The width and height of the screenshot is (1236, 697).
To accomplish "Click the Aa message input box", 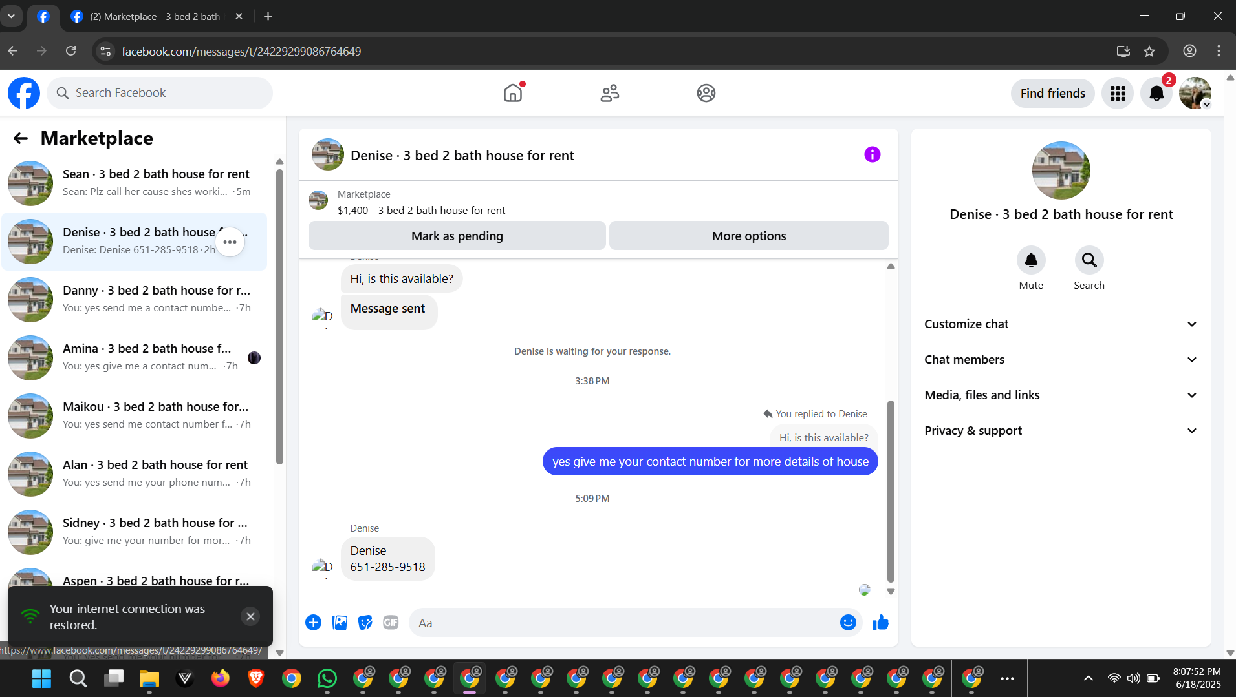I will pos(626,623).
